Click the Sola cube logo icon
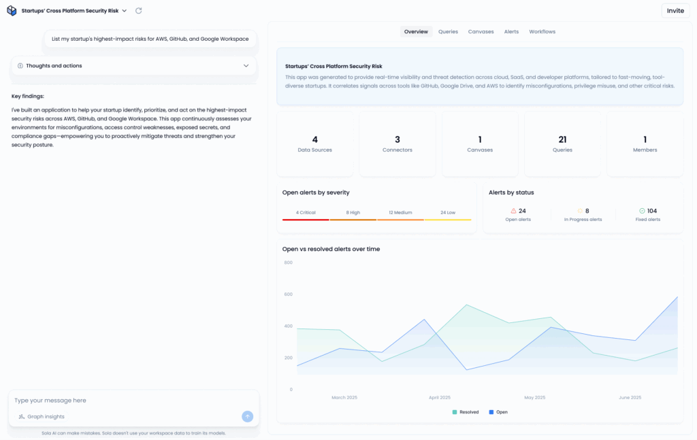697x440 pixels. pyautogui.click(x=10, y=10)
